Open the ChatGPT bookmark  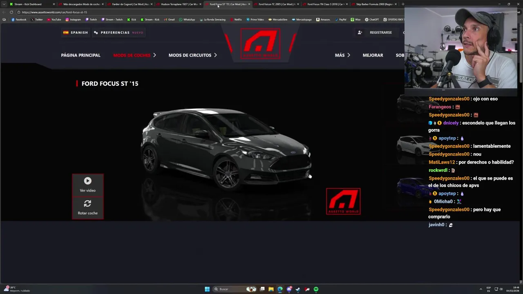click(x=372, y=20)
